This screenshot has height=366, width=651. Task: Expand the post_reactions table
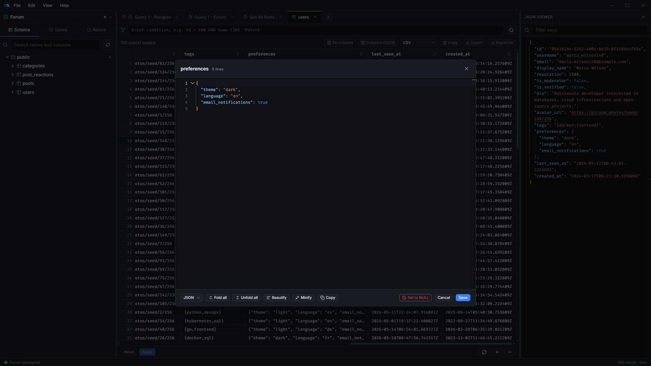[x=12, y=75]
